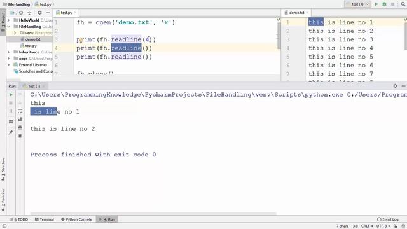
Task: Click the UTF-8 encoding selector
Action: pos(383,226)
